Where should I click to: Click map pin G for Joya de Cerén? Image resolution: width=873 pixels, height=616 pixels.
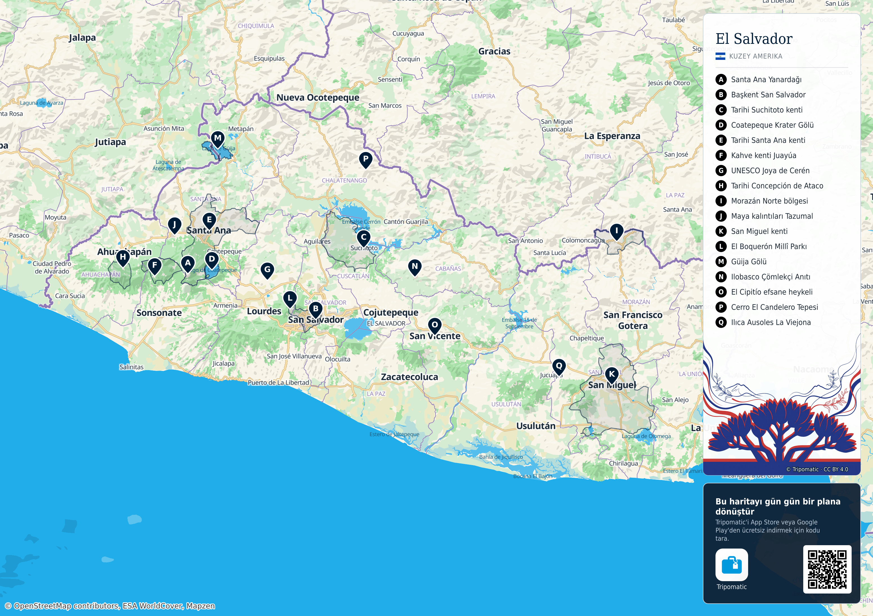[x=267, y=271]
